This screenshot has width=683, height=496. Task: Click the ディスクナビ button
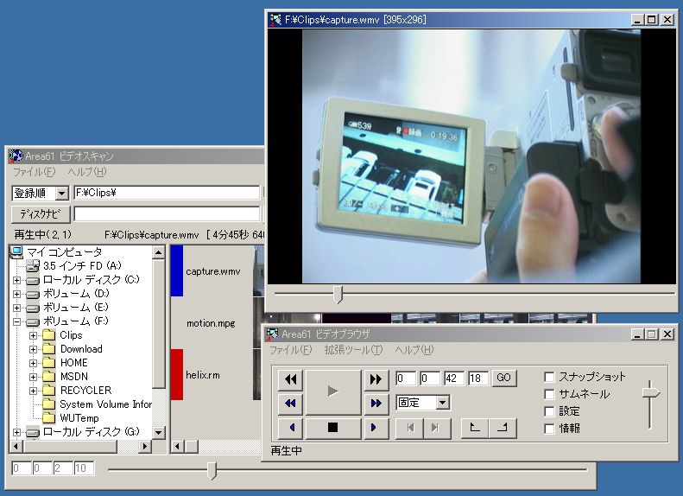coord(40,213)
